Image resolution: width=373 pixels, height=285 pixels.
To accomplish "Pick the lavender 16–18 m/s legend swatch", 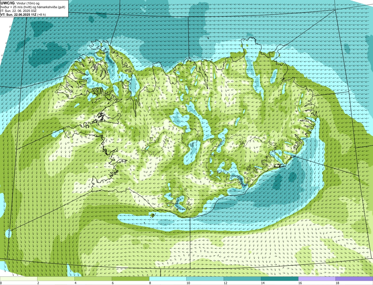I will point(317,279).
